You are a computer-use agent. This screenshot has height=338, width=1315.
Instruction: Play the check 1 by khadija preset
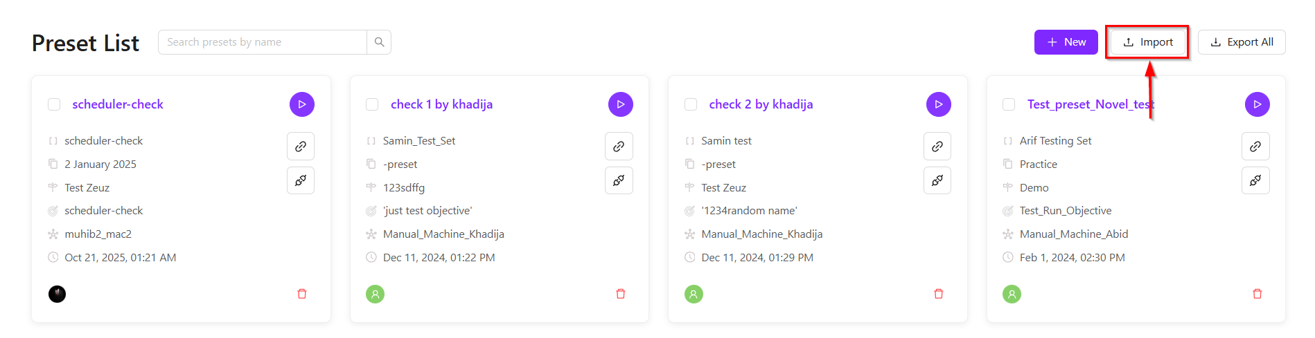coord(620,104)
